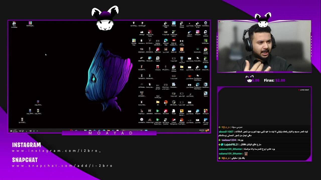Screen dimensions: 321x180
Task: Click the LIVE CHAT label
Action: click(304, 90)
